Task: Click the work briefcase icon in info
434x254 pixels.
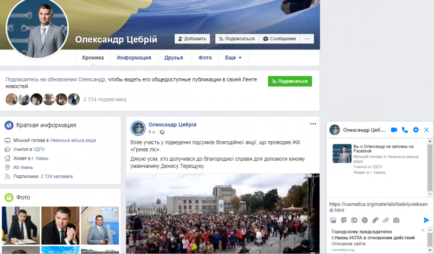Action: coord(8,141)
